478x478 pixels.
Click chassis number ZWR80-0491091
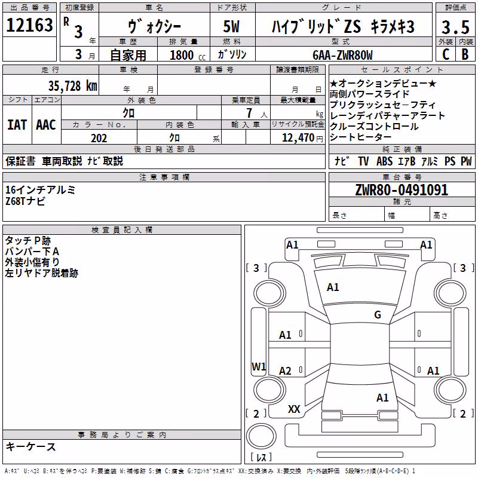402,190
